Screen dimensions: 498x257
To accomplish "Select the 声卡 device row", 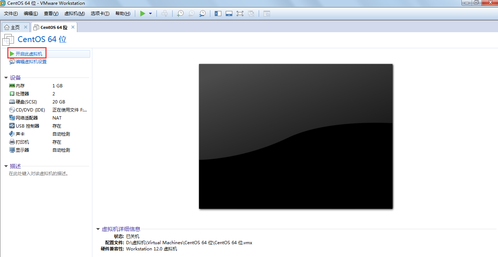I will point(48,134).
